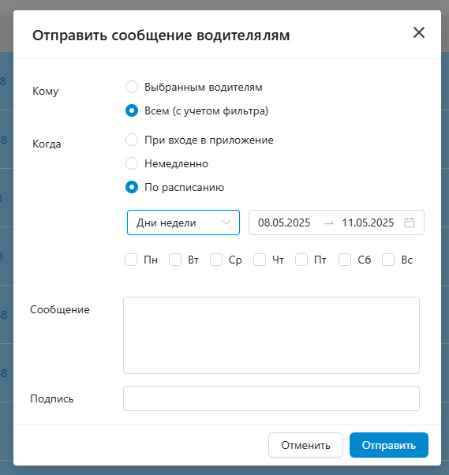The width and height of the screenshot is (449, 475).
Task: Click the Отменить button
Action: (x=305, y=445)
